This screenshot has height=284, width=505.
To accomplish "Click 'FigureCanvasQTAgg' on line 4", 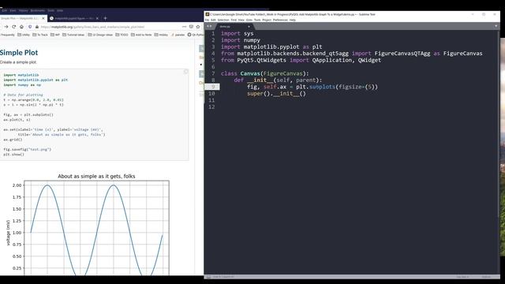I will pyautogui.click(x=402, y=54).
